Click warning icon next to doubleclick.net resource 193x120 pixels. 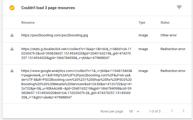click(x=12, y=49)
